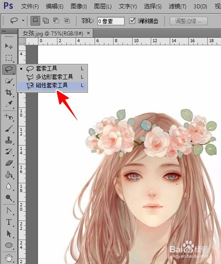Select the Clone Stamp tool
This screenshot has height=264, width=221.
pyautogui.click(x=9, y=140)
